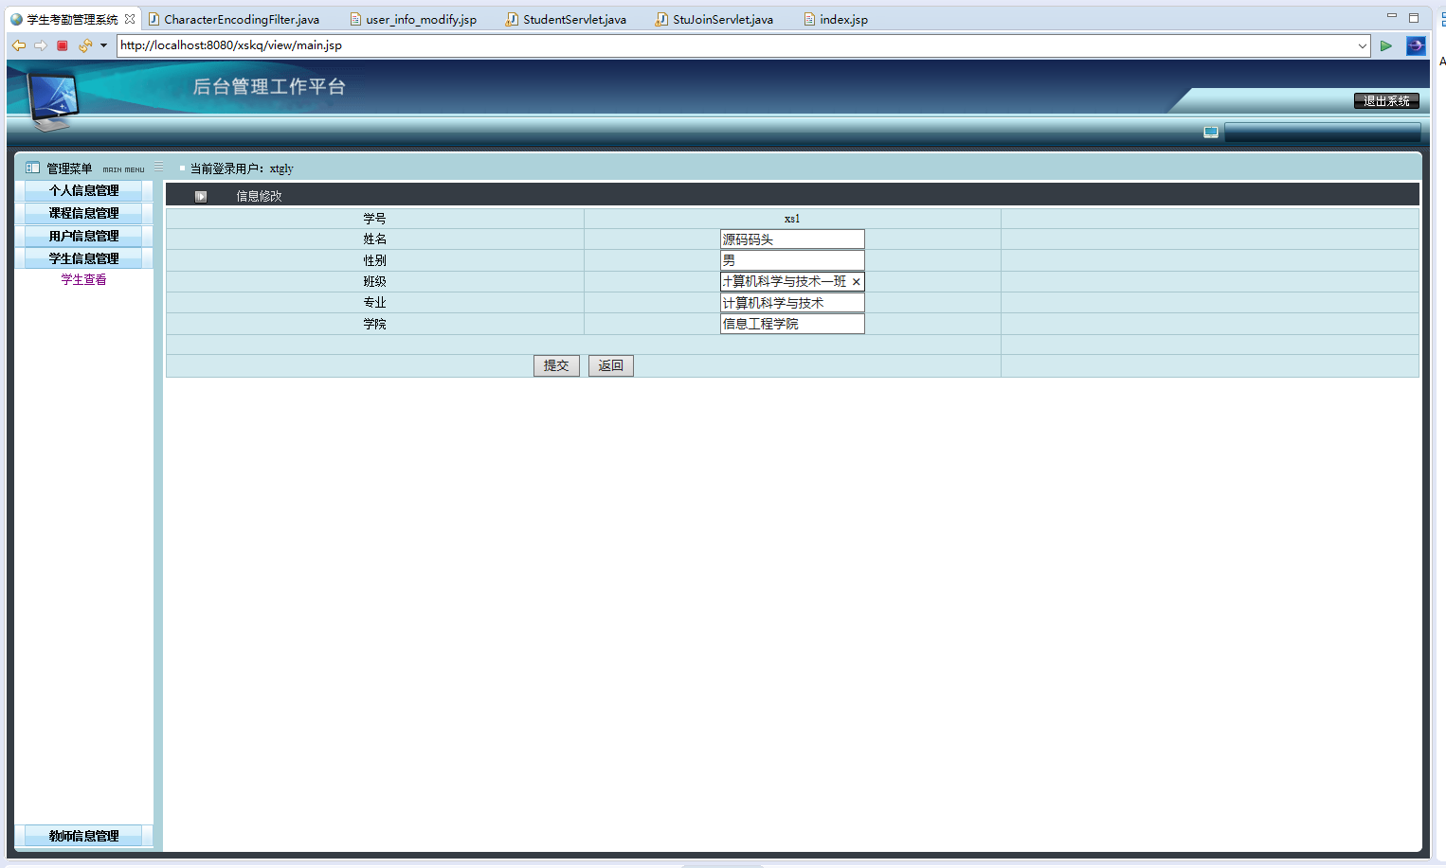Click the 退出系统 logout button

pos(1386,100)
